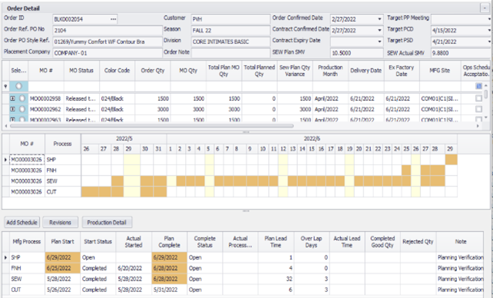Expand row details for MO00002962
493x298 pixels.
[x=12, y=109]
